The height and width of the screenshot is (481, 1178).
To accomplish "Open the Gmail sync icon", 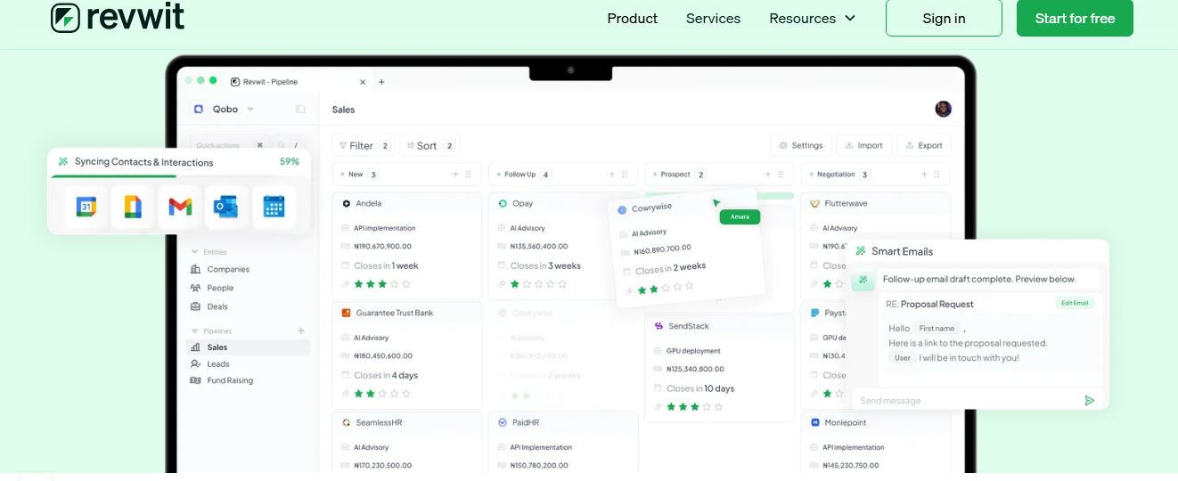I will [x=180, y=208].
